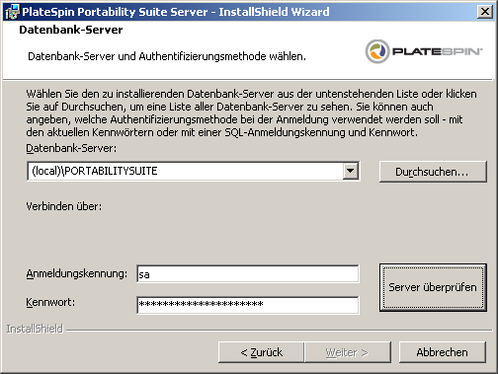
Task: Click the Datenbank-Server: label
Action: click(71, 148)
